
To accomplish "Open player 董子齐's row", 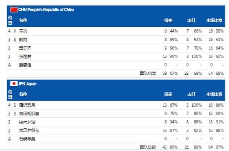I will point(116,48).
